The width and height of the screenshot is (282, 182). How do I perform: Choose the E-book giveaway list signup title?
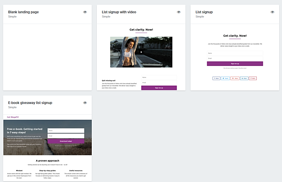coord(30,103)
